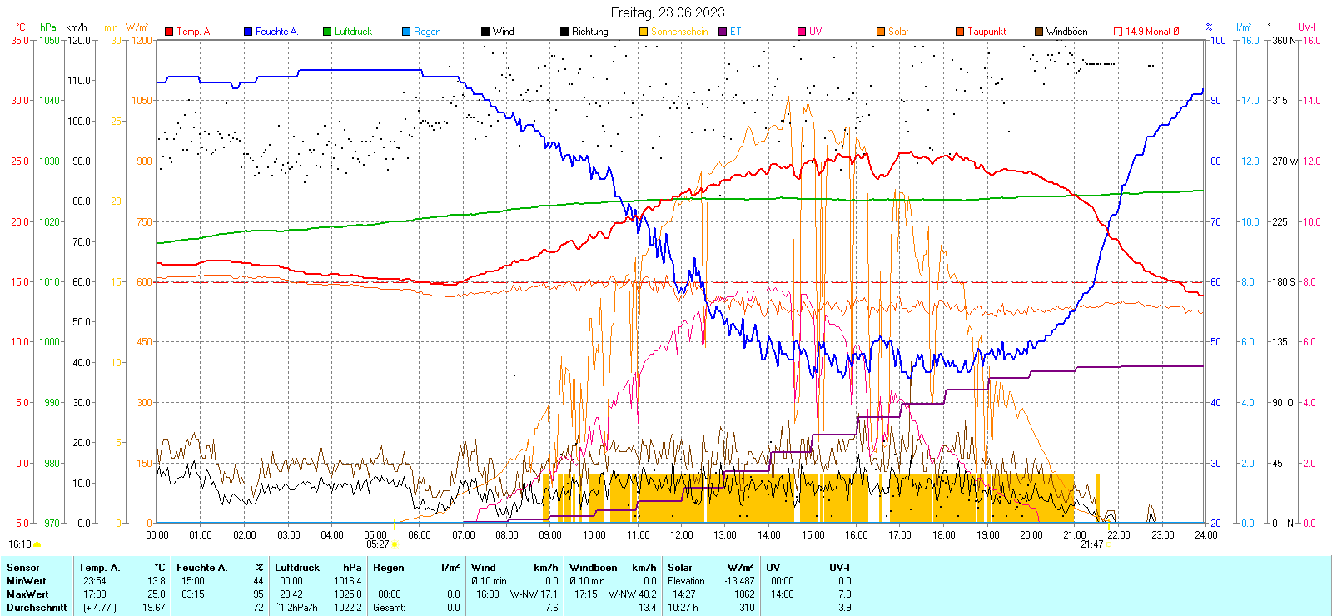Click the Solar legend label
1332x616 pixels.
898,32
